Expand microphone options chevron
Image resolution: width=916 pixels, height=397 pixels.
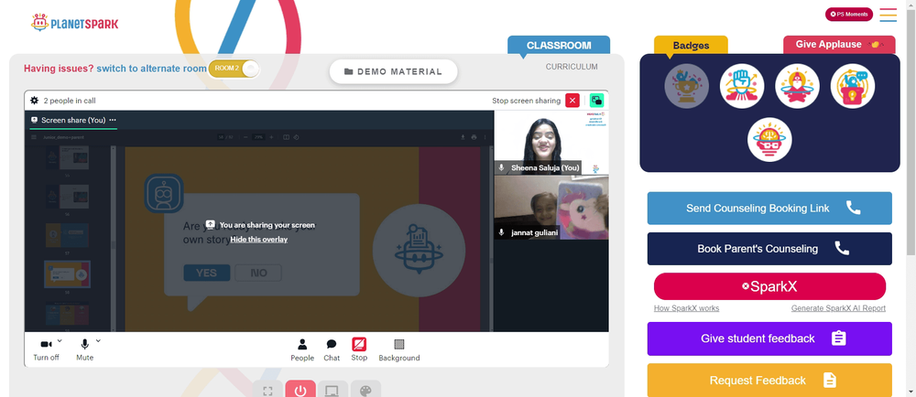pyautogui.click(x=98, y=340)
